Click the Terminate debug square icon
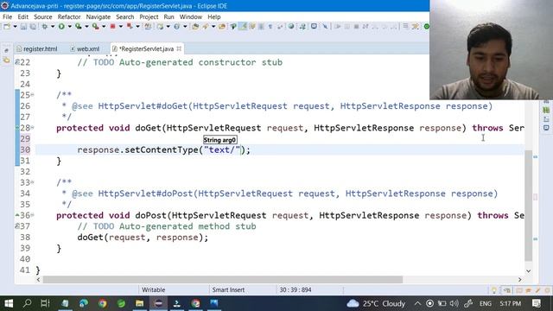 click(356, 27)
